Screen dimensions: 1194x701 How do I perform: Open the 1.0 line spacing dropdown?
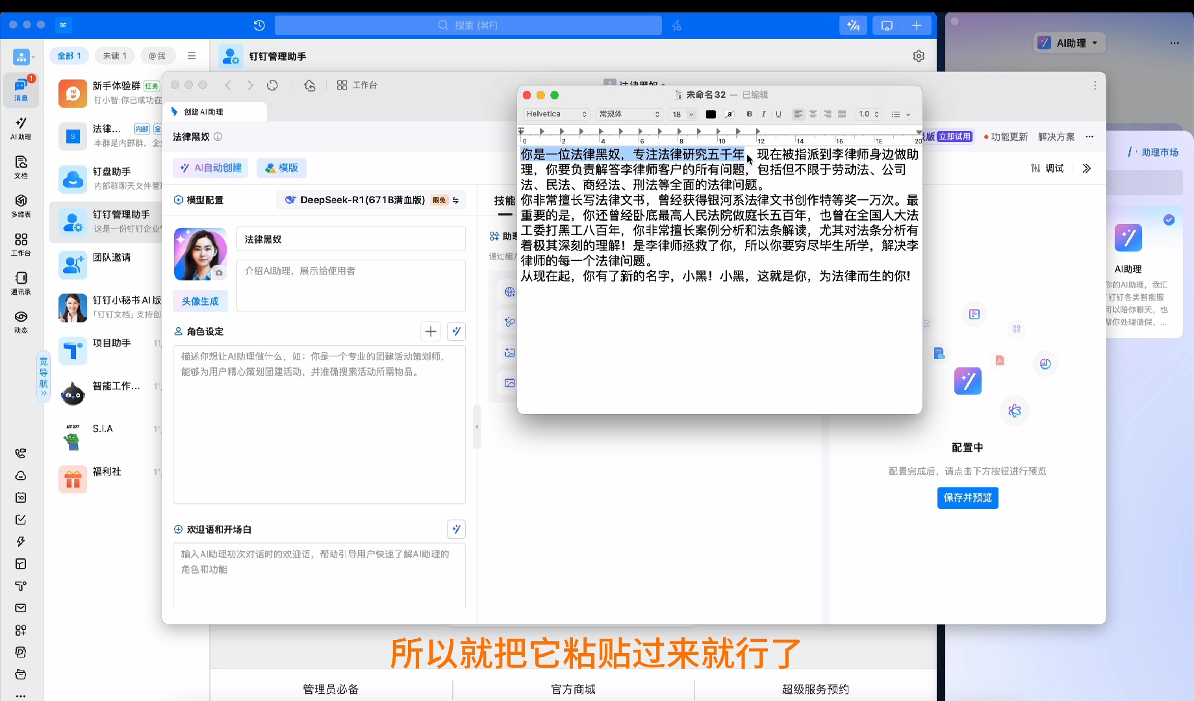click(869, 114)
